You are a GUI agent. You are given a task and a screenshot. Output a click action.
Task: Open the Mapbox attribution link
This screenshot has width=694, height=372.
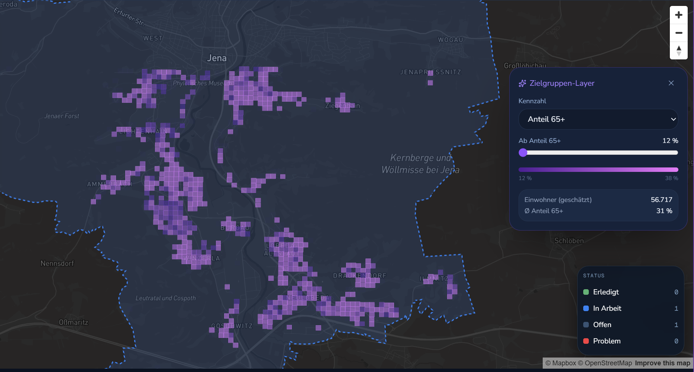[561, 363]
